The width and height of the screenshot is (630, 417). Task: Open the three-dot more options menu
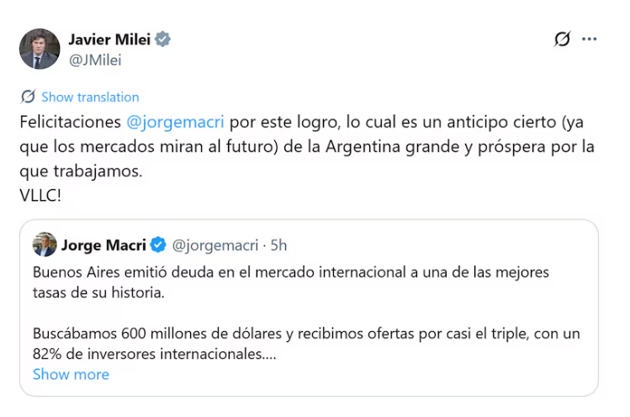coord(589,40)
